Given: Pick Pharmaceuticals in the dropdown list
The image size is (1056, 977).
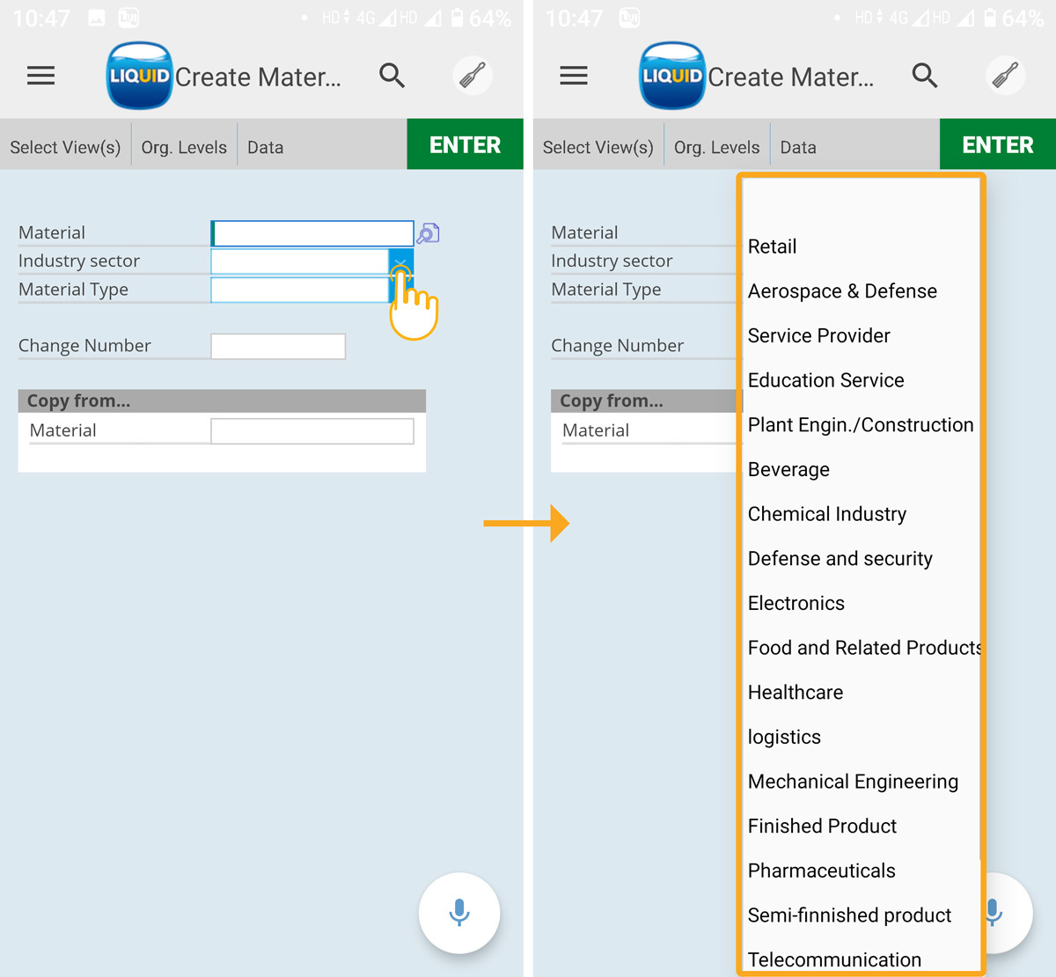Looking at the screenshot, I should point(821,870).
